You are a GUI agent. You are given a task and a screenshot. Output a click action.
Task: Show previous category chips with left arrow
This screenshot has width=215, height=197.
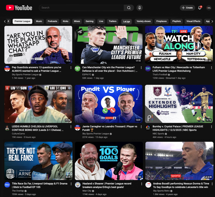coord(5,21)
